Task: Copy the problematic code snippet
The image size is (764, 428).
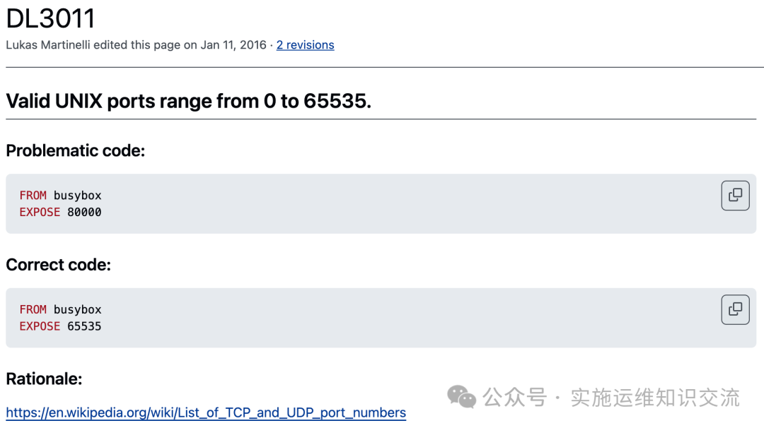Action: pyautogui.click(x=735, y=196)
